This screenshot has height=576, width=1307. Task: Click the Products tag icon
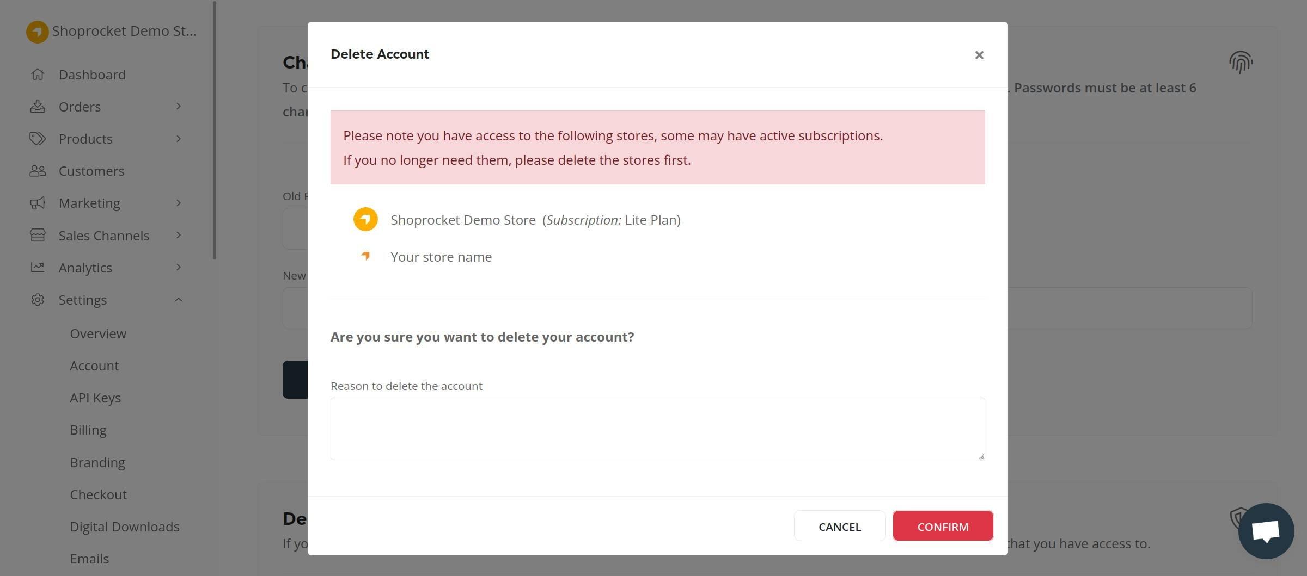tap(37, 138)
